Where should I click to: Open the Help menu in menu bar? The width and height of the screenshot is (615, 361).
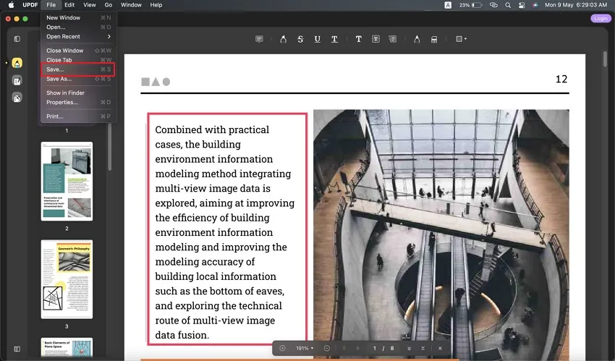coord(156,5)
